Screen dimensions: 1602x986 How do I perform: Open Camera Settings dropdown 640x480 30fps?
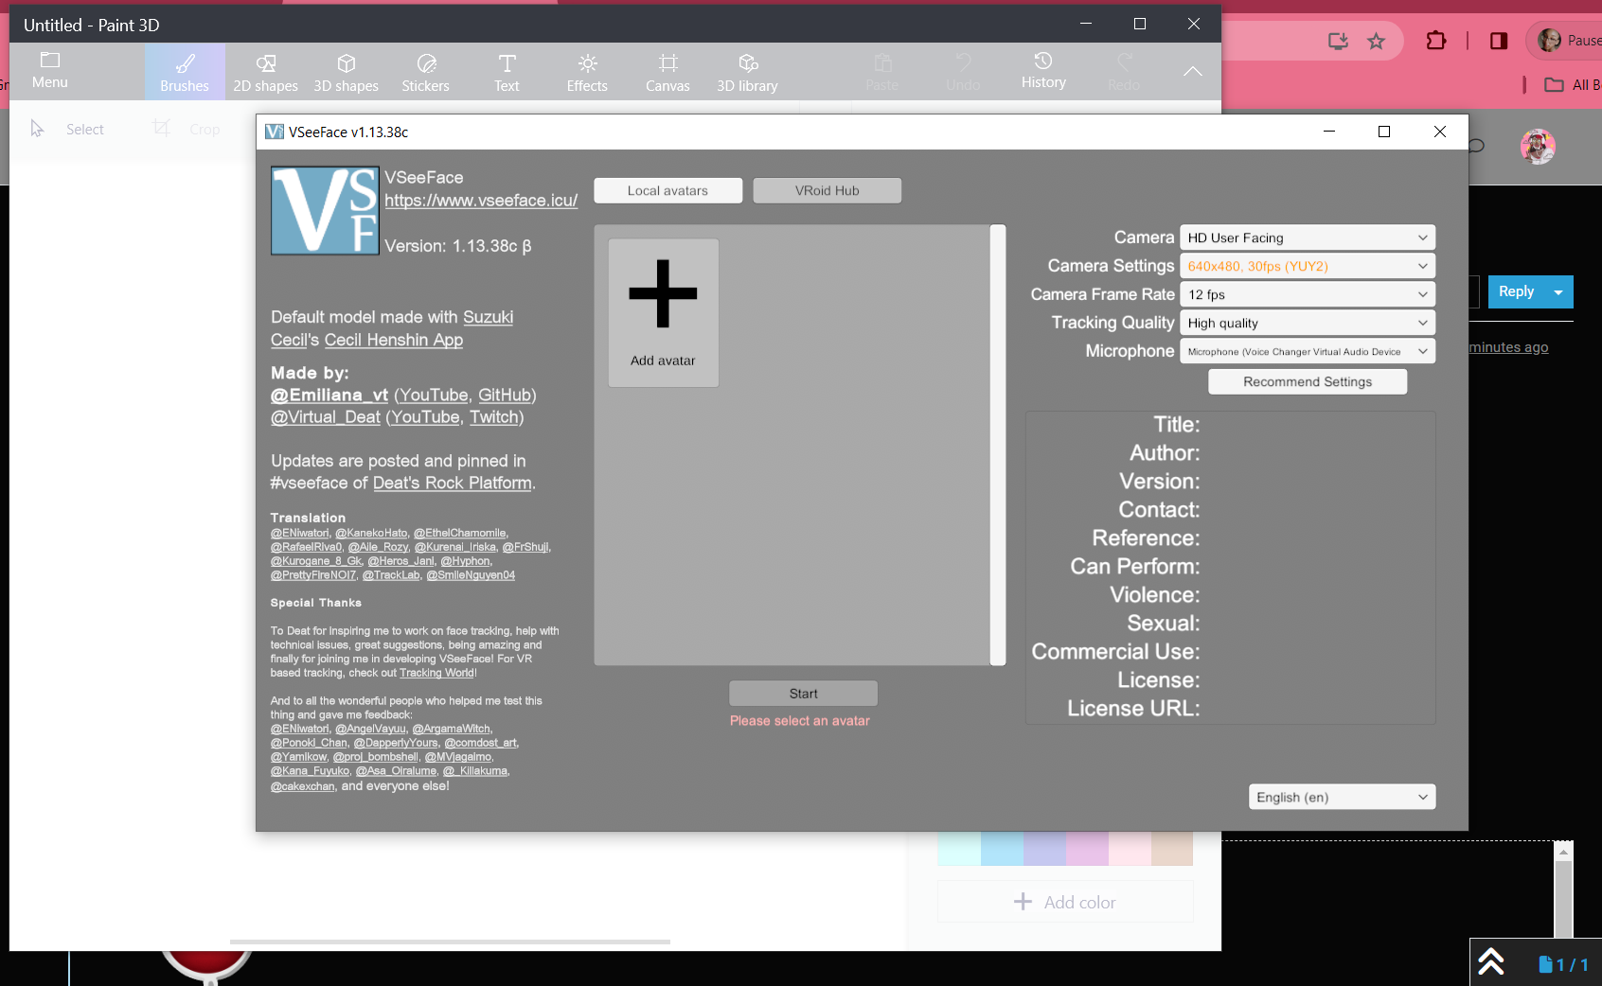(x=1308, y=266)
